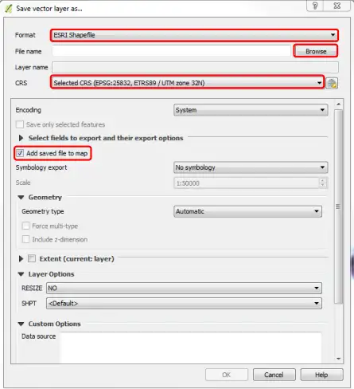This screenshot has width=354, height=389.
Task: Click the CRS selector globe icon
Action: pyautogui.click(x=332, y=83)
